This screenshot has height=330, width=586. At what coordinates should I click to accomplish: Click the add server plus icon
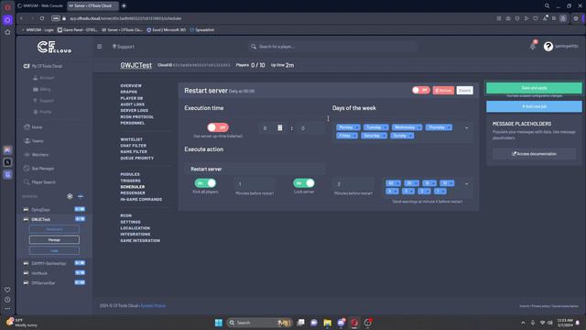pyautogui.click(x=80, y=196)
